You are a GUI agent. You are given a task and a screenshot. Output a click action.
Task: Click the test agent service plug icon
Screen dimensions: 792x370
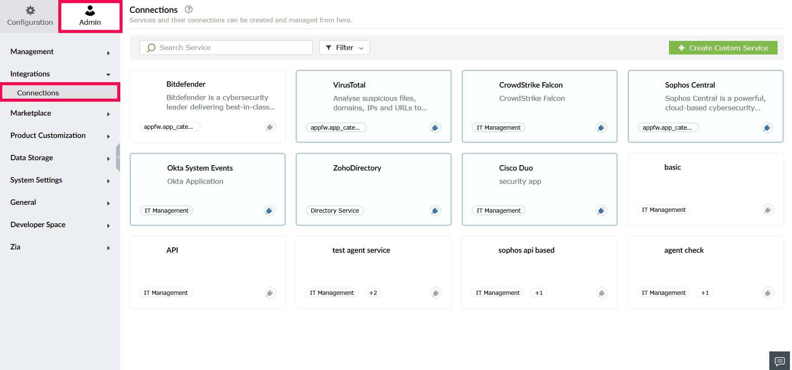tap(436, 293)
